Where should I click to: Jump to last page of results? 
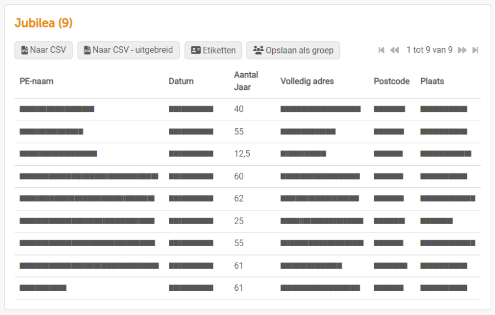point(475,50)
